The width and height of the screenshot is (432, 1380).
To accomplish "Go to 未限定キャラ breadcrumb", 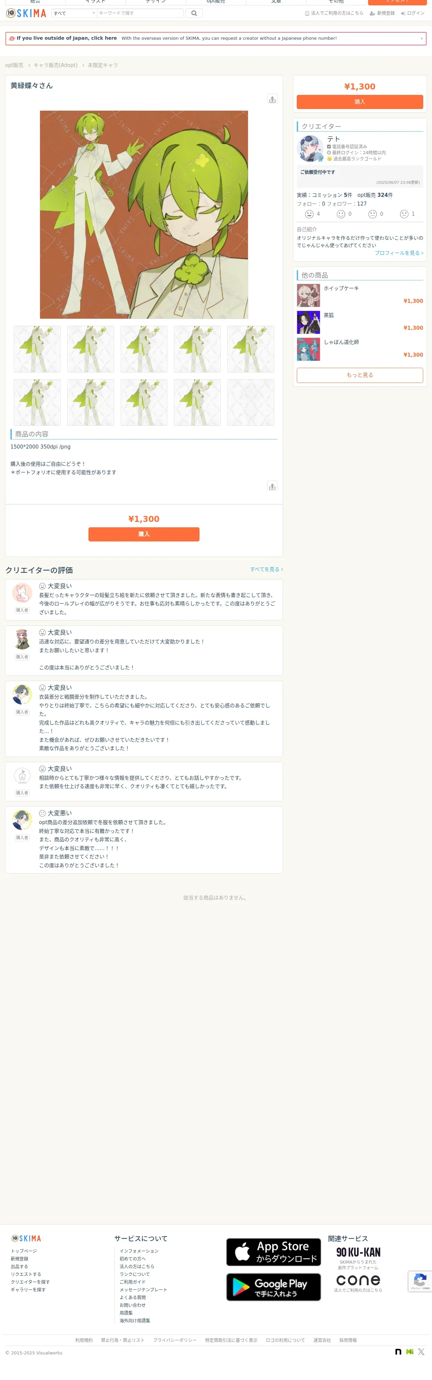I will click(x=103, y=65).
